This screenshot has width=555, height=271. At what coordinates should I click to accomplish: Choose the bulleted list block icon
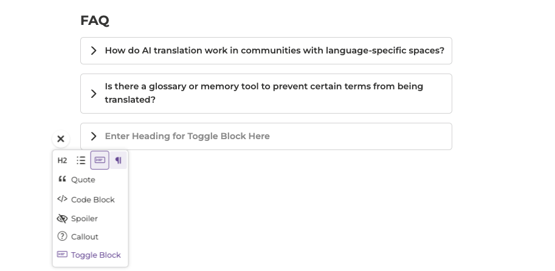[81, 160]
